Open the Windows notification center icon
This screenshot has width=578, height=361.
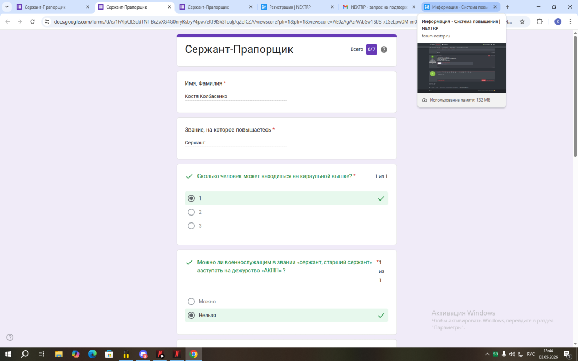tap(568, 354)
